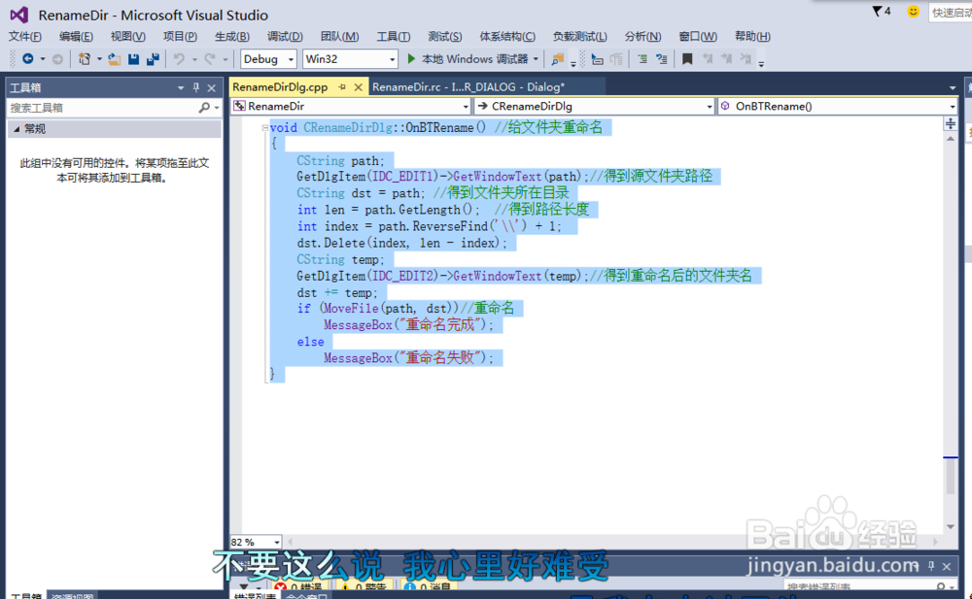Click the New Project icon

(85, 59)
